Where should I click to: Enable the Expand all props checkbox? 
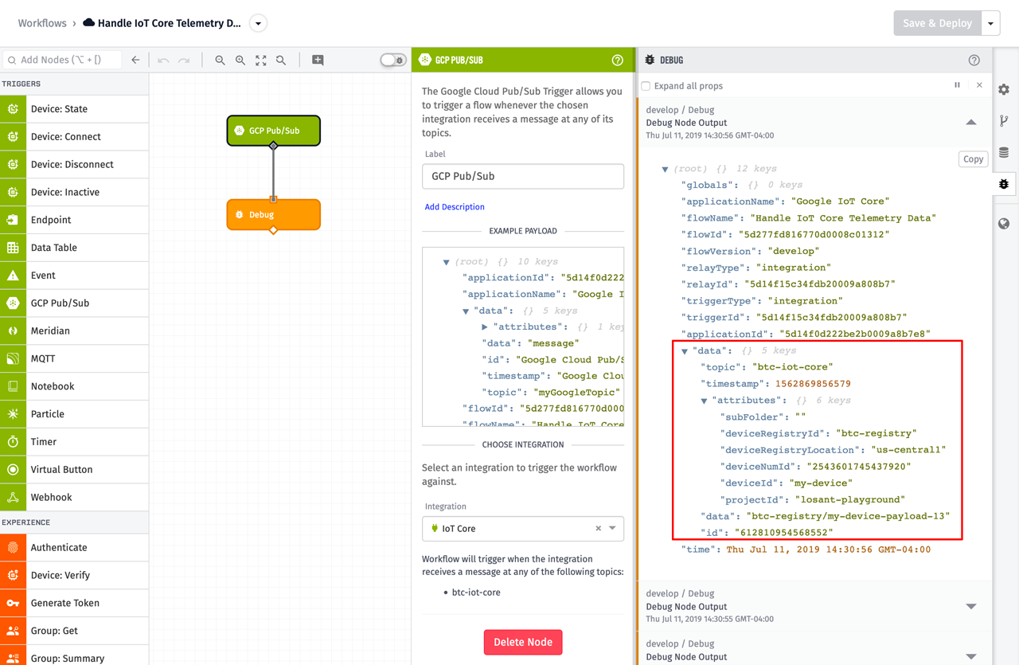click(x=646, y=85)
